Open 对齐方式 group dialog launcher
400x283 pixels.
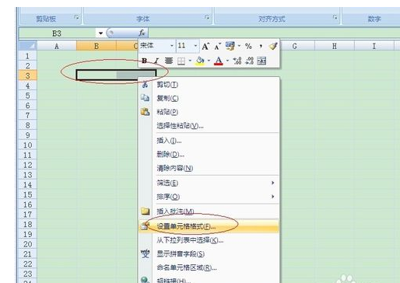[335, 17]
